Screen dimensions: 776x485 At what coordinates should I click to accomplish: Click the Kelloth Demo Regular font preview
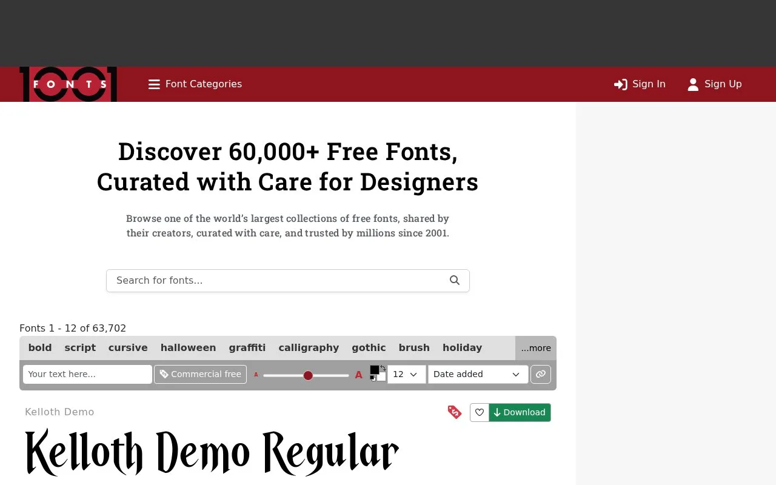[x=212, y=452]
